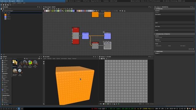Collapse the Filters library category
The height and width of the screenshot is (110, 196).
(1, 79)
